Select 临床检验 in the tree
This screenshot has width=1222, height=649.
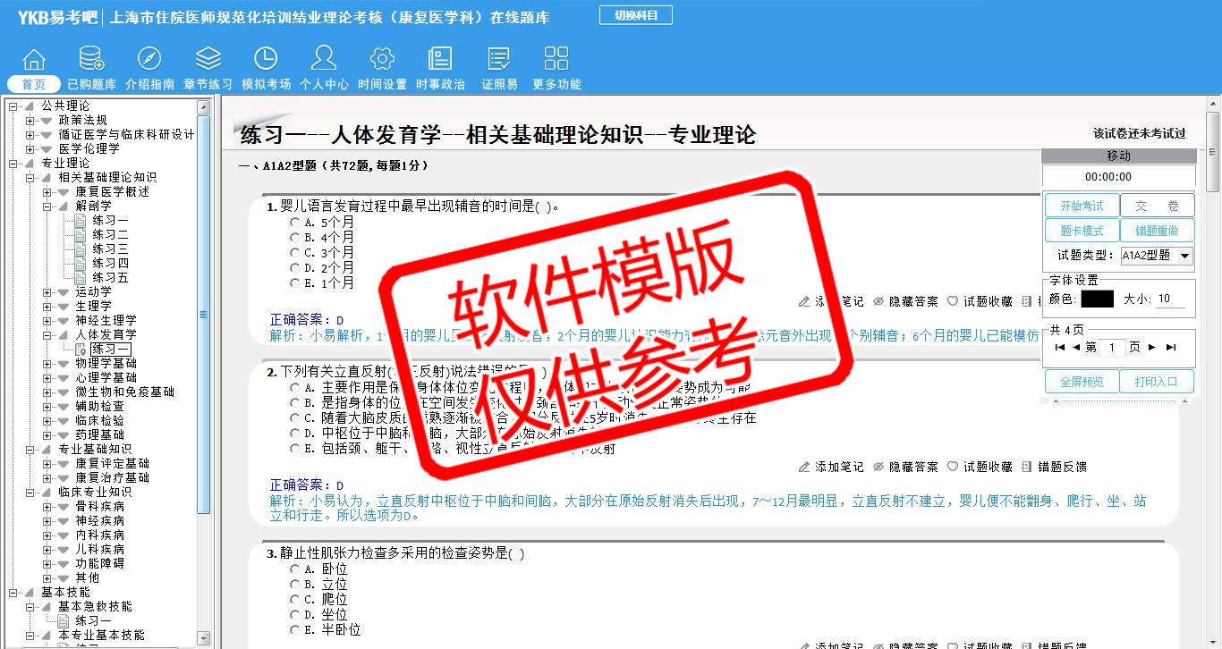99,421
